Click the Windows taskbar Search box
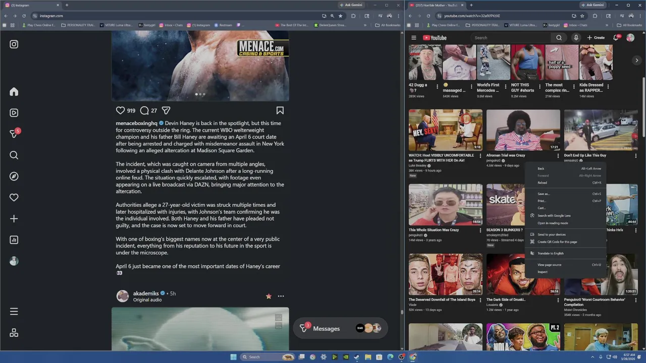Image resolution: width=646 pixels, height=363 pixels. (x=268, y=357)
